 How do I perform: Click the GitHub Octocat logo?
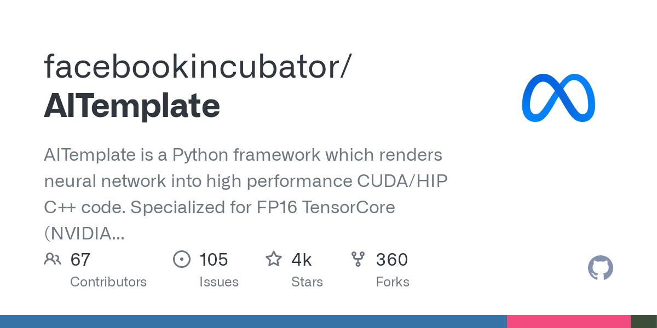(x=600, y=268)
